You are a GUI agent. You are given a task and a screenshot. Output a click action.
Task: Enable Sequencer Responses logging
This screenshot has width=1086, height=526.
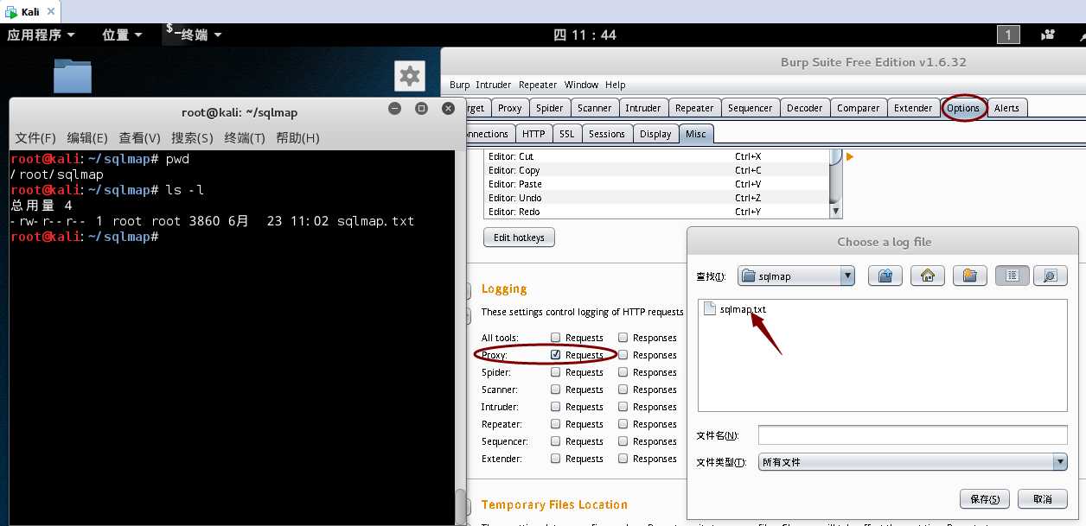(623, 441)
